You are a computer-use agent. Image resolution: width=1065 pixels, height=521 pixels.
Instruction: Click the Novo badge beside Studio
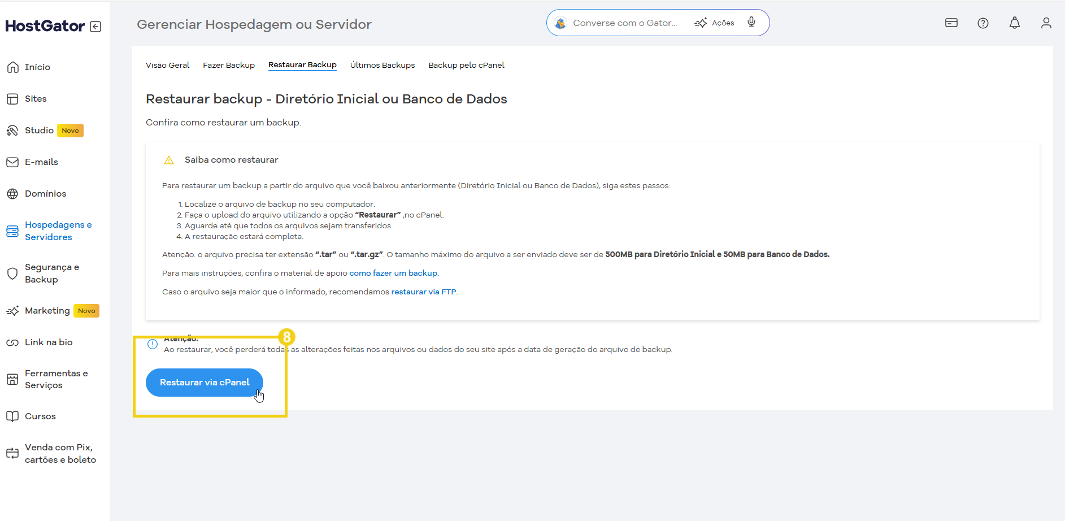point(71,131)
